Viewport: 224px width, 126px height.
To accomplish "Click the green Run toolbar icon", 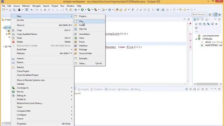I will 82,10.
